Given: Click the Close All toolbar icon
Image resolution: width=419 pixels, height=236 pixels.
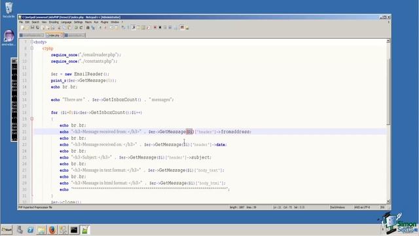Looking at the screenshot, I should coord(48,28).
